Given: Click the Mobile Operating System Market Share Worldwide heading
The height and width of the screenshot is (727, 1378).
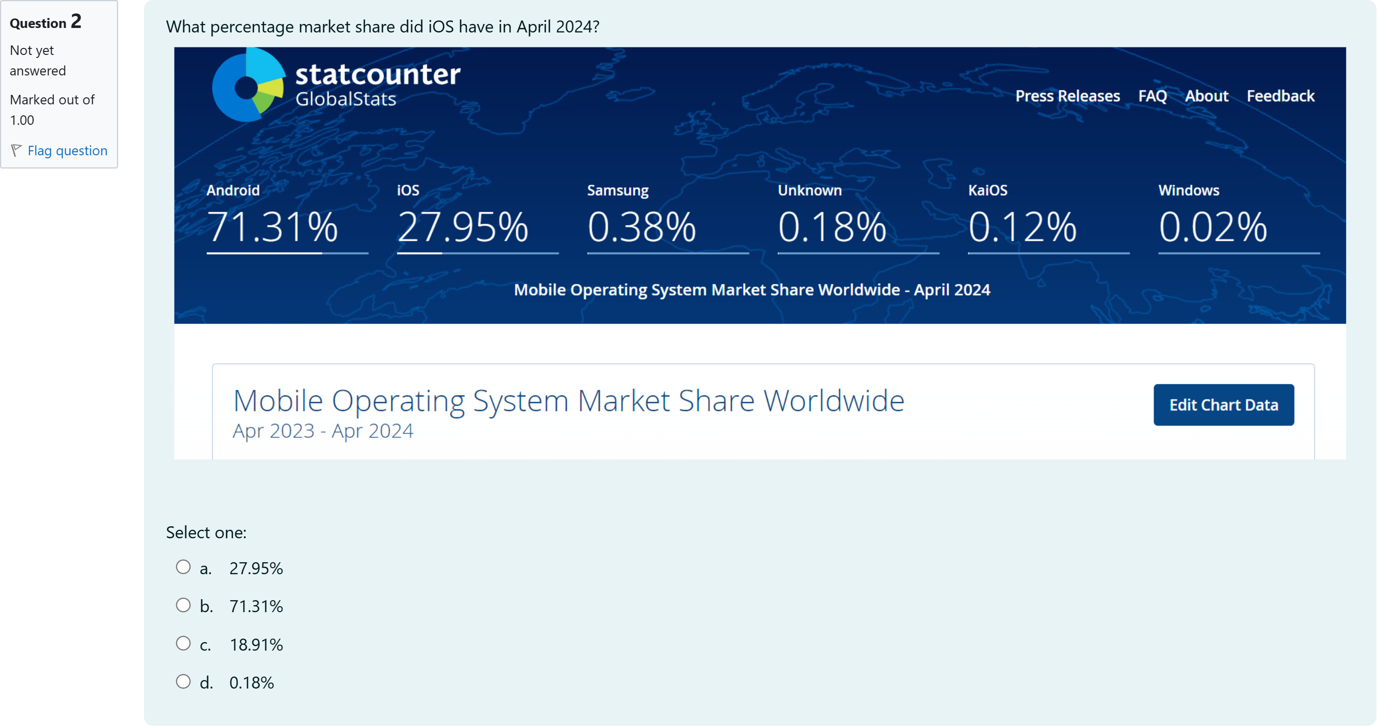Looking at the screenshot, I should [569, 401].
